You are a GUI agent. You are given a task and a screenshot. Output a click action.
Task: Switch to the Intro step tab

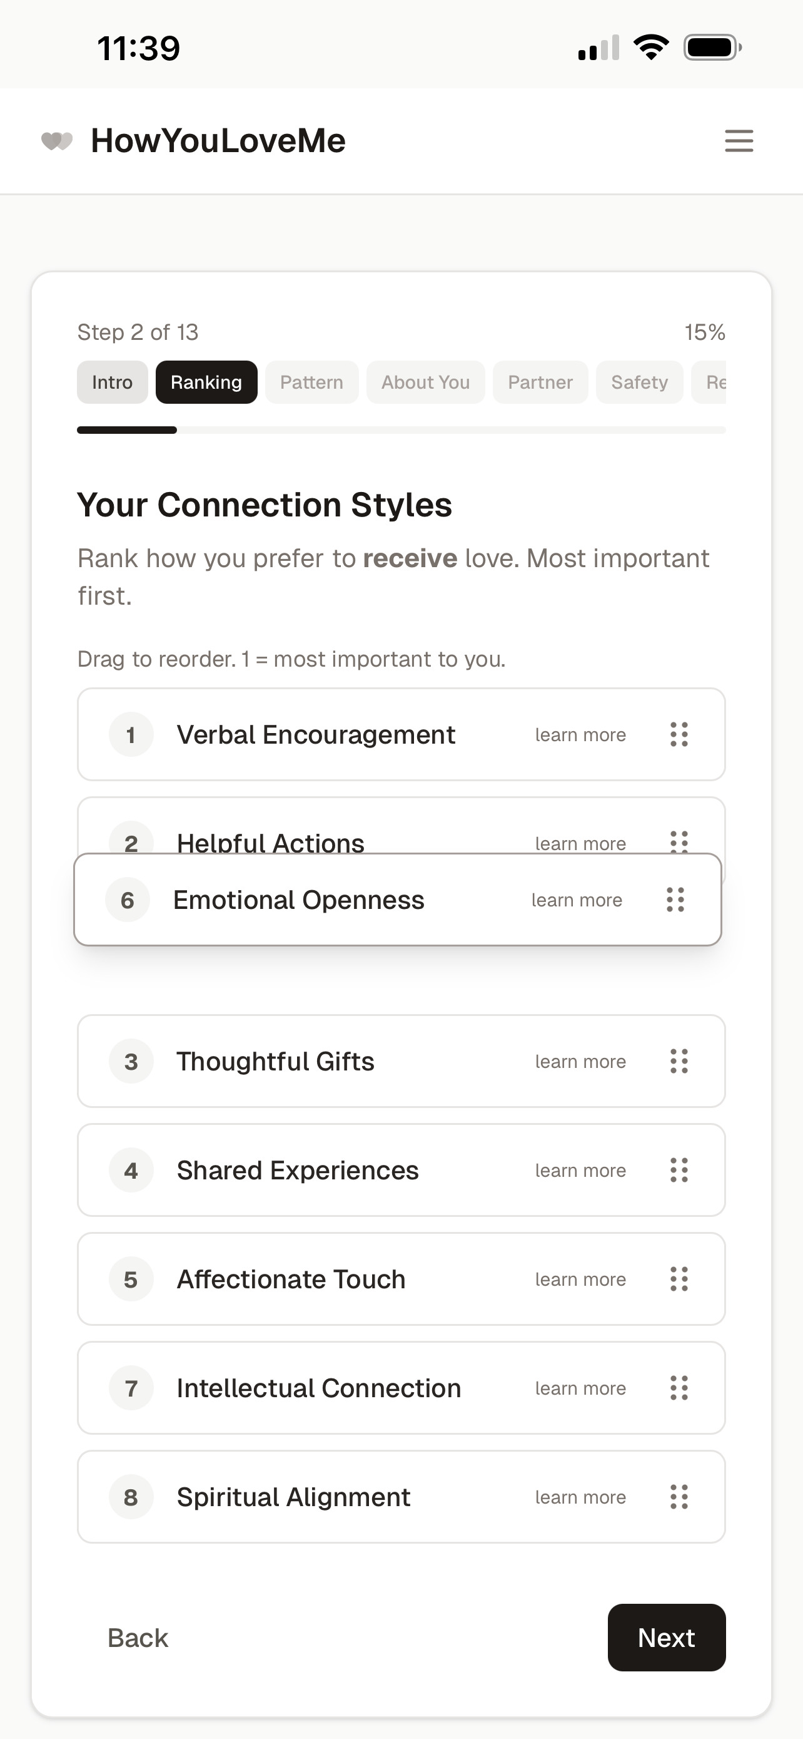coord(112,382)
